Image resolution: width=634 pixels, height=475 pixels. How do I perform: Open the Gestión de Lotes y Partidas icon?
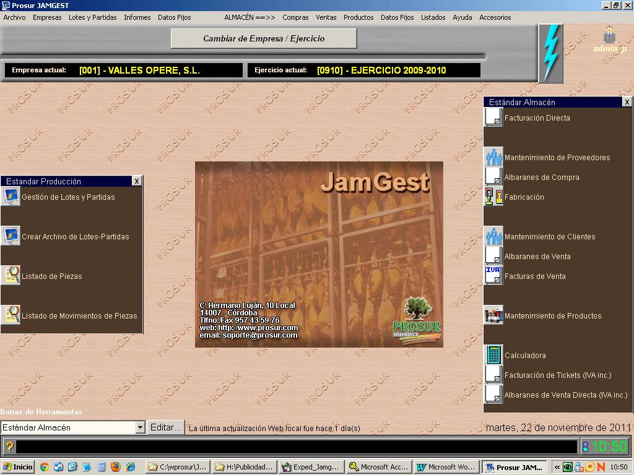[11, 197]
